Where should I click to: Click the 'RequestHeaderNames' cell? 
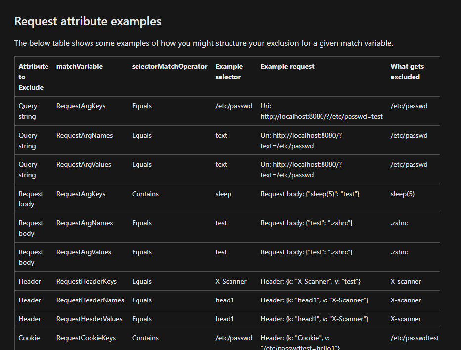click(90, 300)
